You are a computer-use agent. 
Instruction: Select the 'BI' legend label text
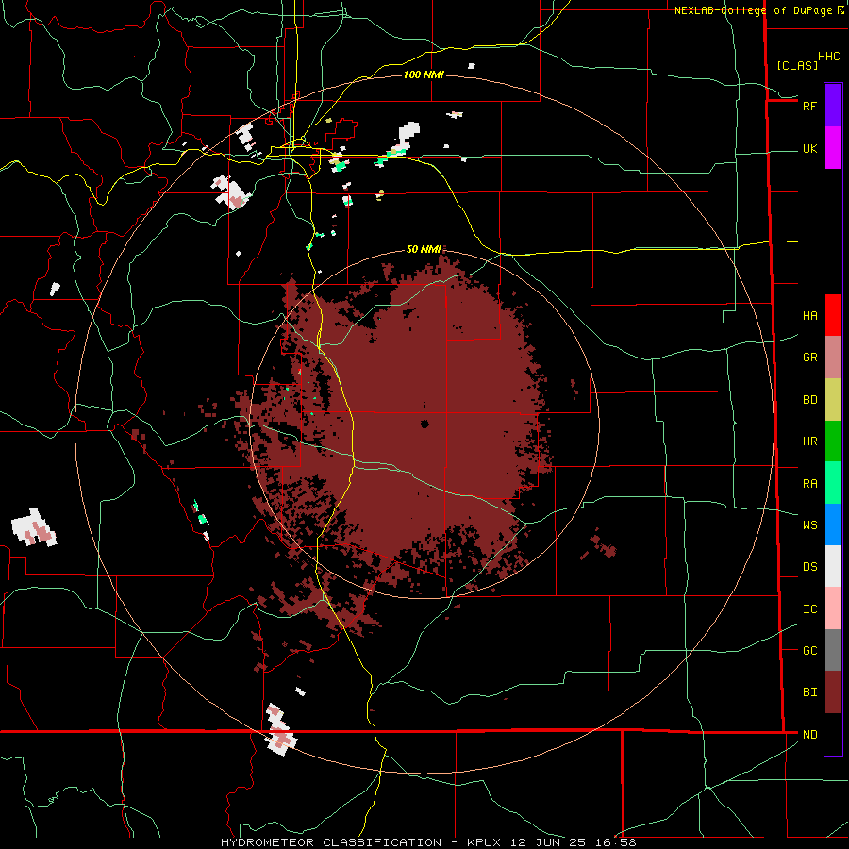(x=809, y=692)
